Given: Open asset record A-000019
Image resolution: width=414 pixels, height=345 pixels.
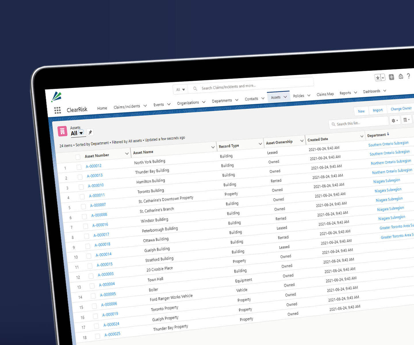Looking at the screenshot, I should click(x=110, y=314).
